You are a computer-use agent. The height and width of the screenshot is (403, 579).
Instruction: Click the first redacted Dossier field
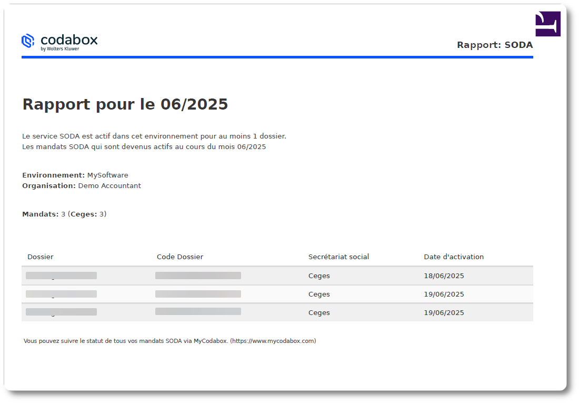coord(61,275)
